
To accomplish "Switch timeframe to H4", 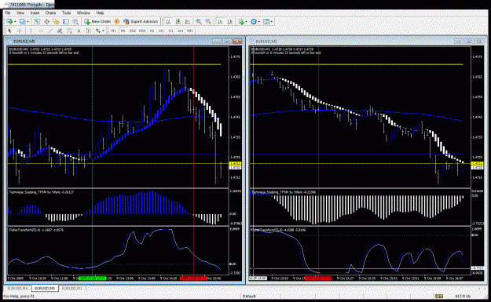I will coord(161,31).
